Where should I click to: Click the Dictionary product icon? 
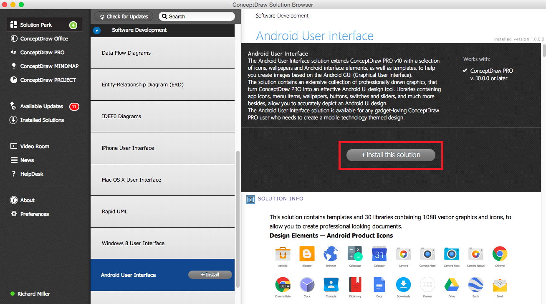[x=355, y=285]
